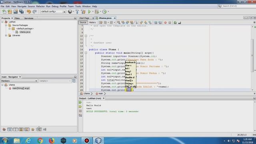Click the Debug Project toolbar icon
256x144 pixels.
(97, 12)
